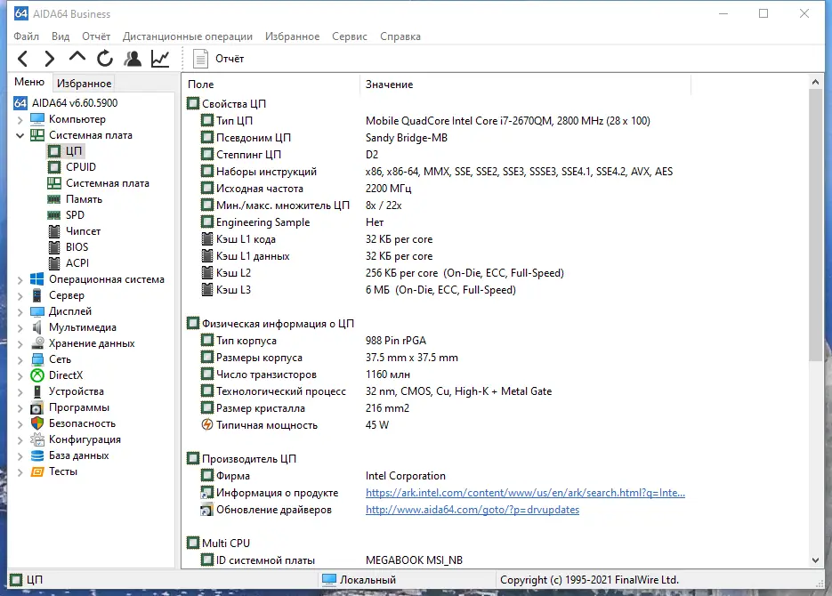The width and height of the screenshot is (832, 596).
Task: Sort by the Значение column header
Action: coord(526,85)
